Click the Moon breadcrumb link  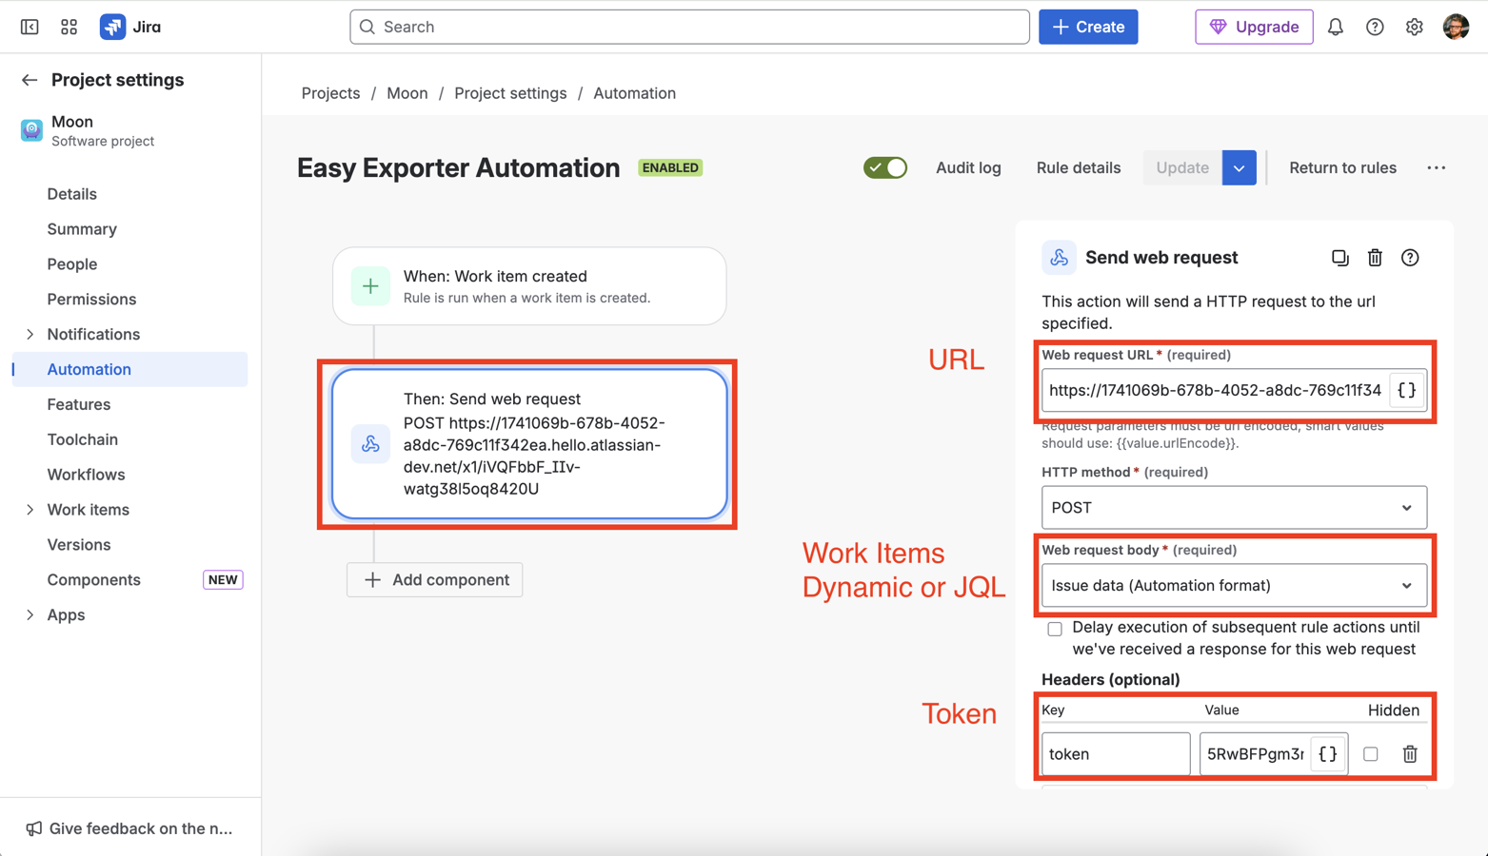(407, 93)
